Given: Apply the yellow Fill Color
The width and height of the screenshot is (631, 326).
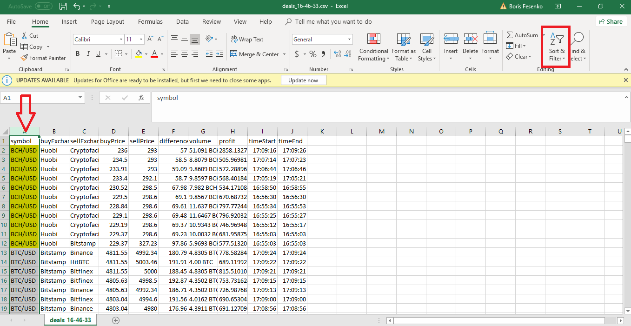Looking at the screenshot, I should (x=139, y=54).
